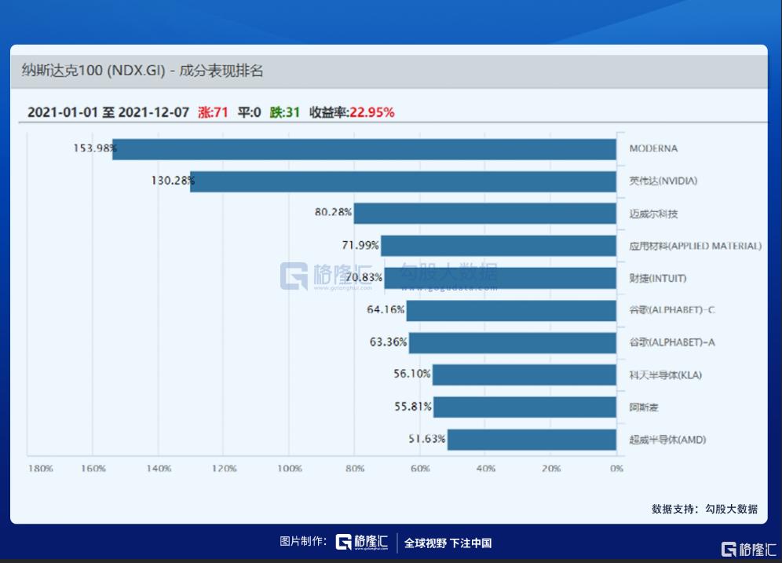The width and height of the screenshot is (782, 563).
Task: Click the MODERNA bar at 153.98%
Action: (364, 149)
